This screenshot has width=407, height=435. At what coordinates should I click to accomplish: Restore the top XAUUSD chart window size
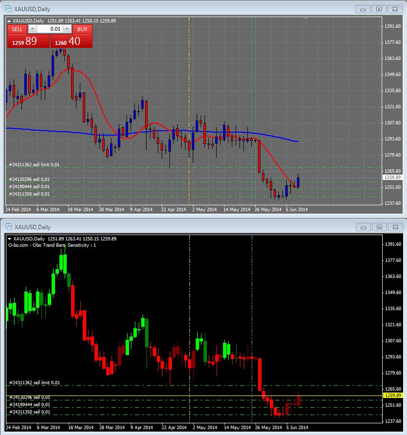point(380,9)
